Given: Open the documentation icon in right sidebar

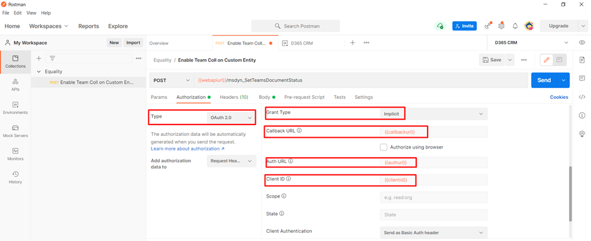Looking at the screenshot, I should (x=582, y=60).
